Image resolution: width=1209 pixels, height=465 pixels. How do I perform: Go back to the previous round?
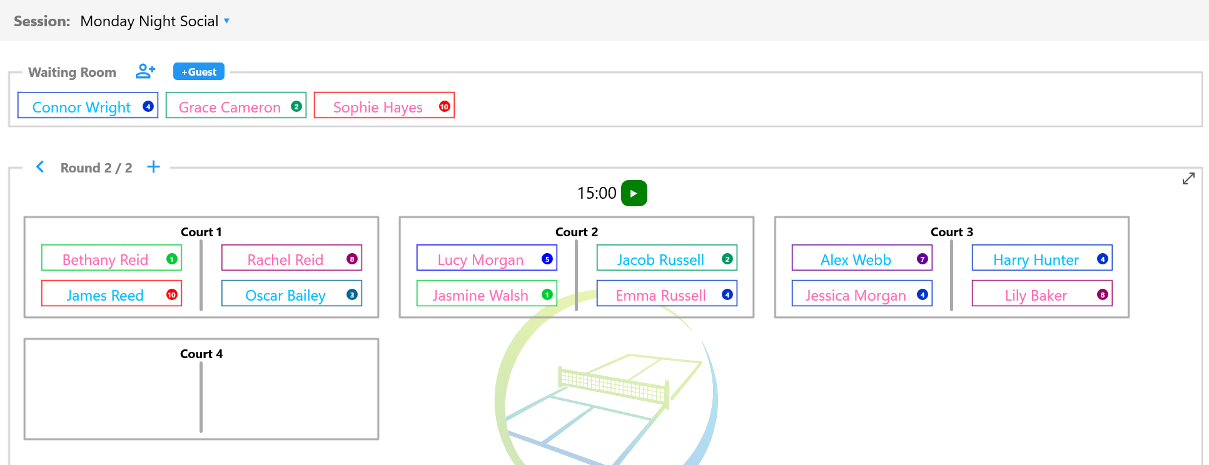(x=40, y=167)
